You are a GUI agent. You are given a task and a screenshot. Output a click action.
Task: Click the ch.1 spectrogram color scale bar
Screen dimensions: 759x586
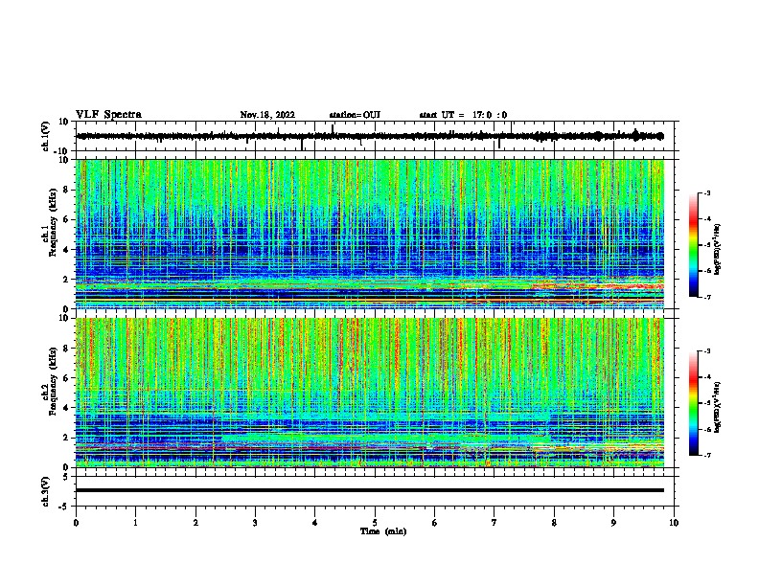pos(693,244)
